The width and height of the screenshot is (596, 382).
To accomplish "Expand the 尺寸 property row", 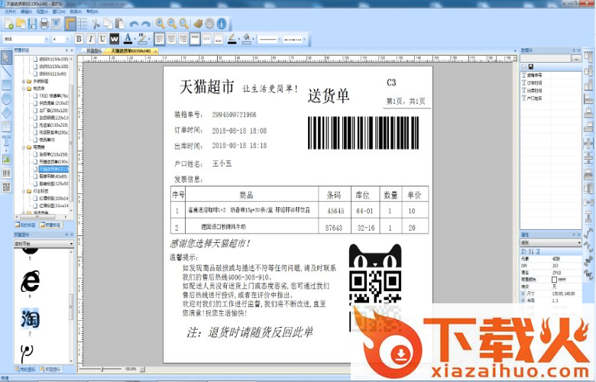I will [x=523, y=293].
